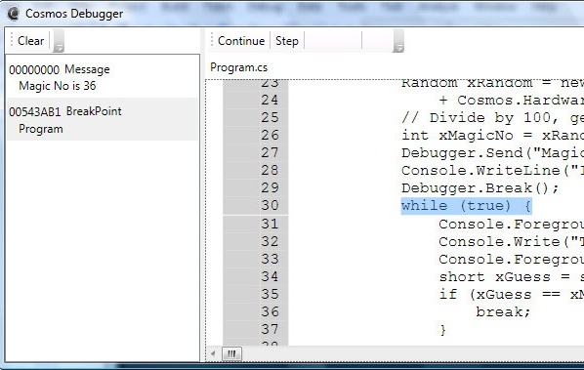Click the blank toolbar slot after Step
The image size is (584, 370).
click(333, 41)
